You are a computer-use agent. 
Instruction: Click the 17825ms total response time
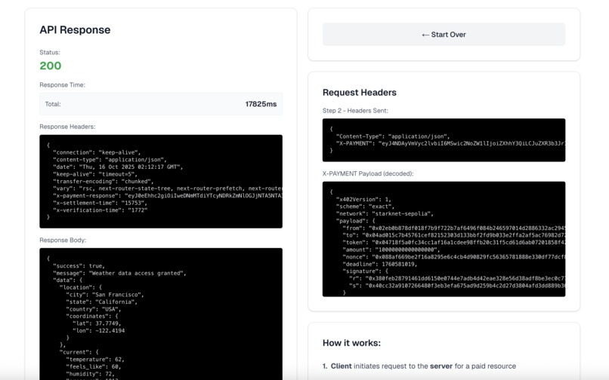point(261,104)
